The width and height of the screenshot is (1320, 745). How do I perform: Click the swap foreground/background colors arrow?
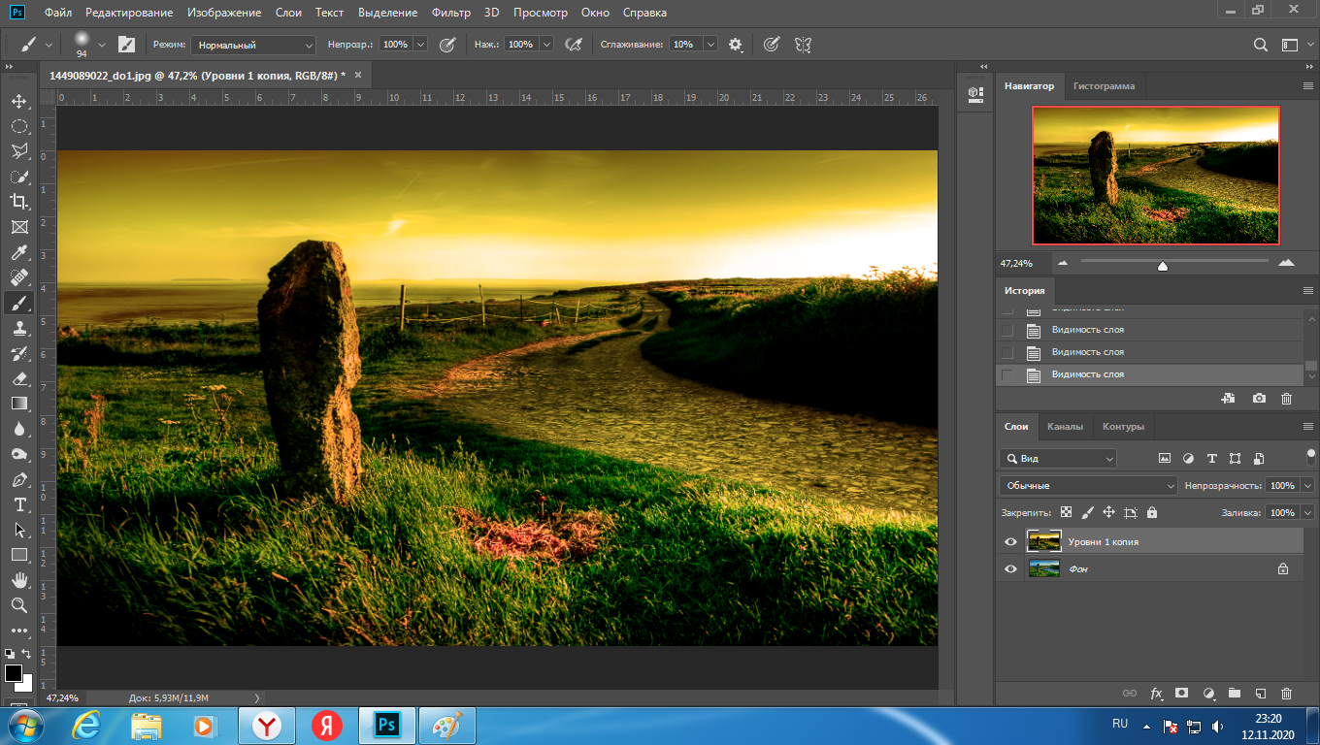(x=27, y=654)
